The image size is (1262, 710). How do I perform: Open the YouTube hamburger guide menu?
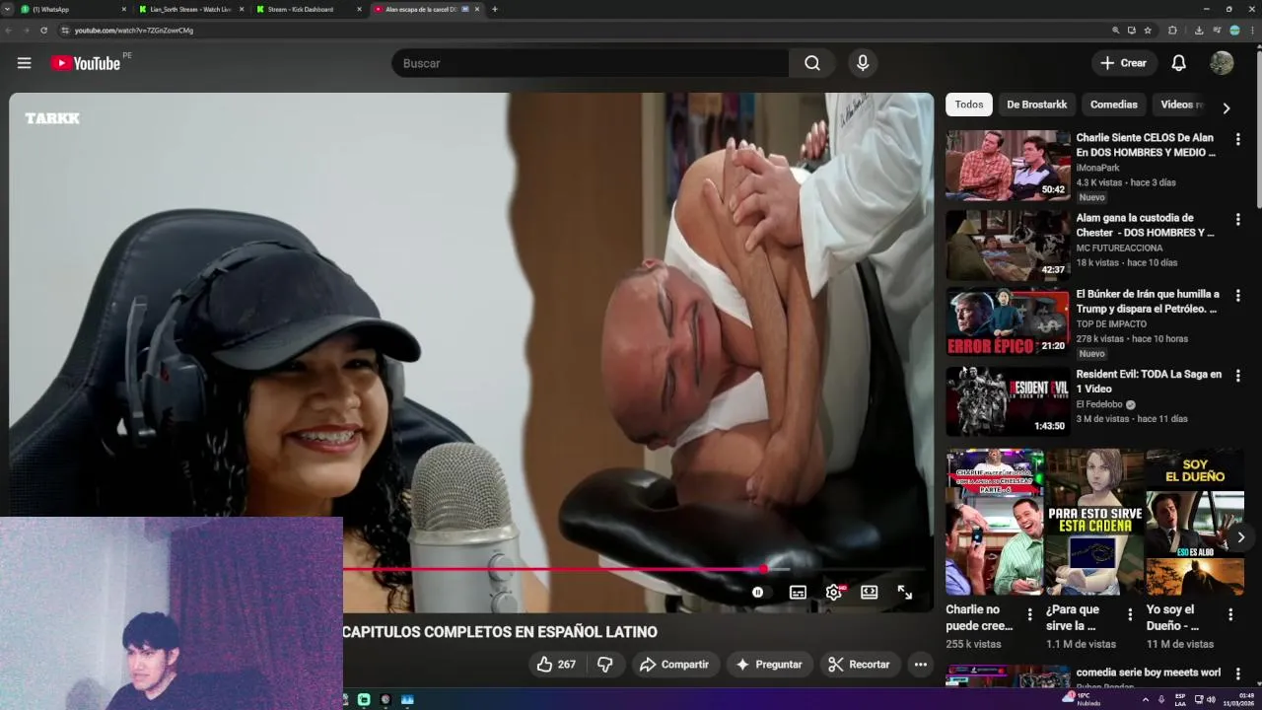(x=24, y=63)
